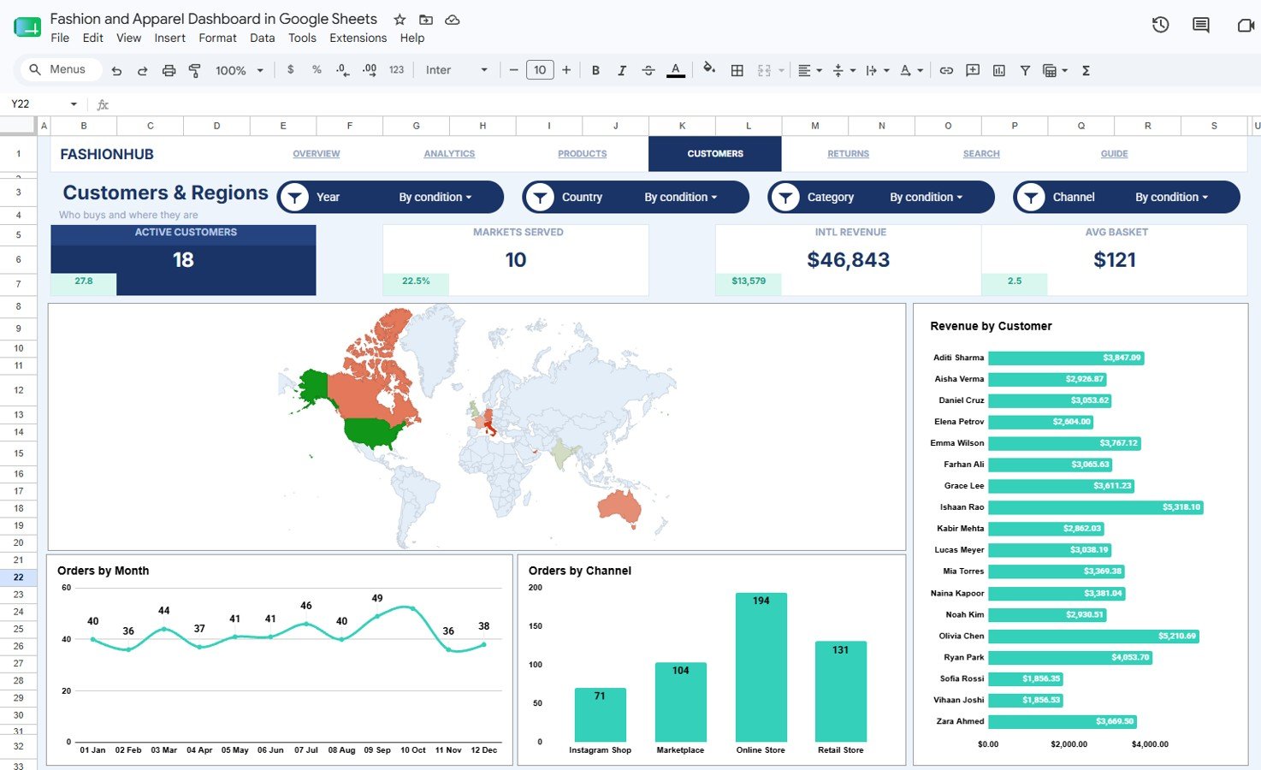
Task: Go to the PRODUCTS dashboard link
Action: (583, 154)
